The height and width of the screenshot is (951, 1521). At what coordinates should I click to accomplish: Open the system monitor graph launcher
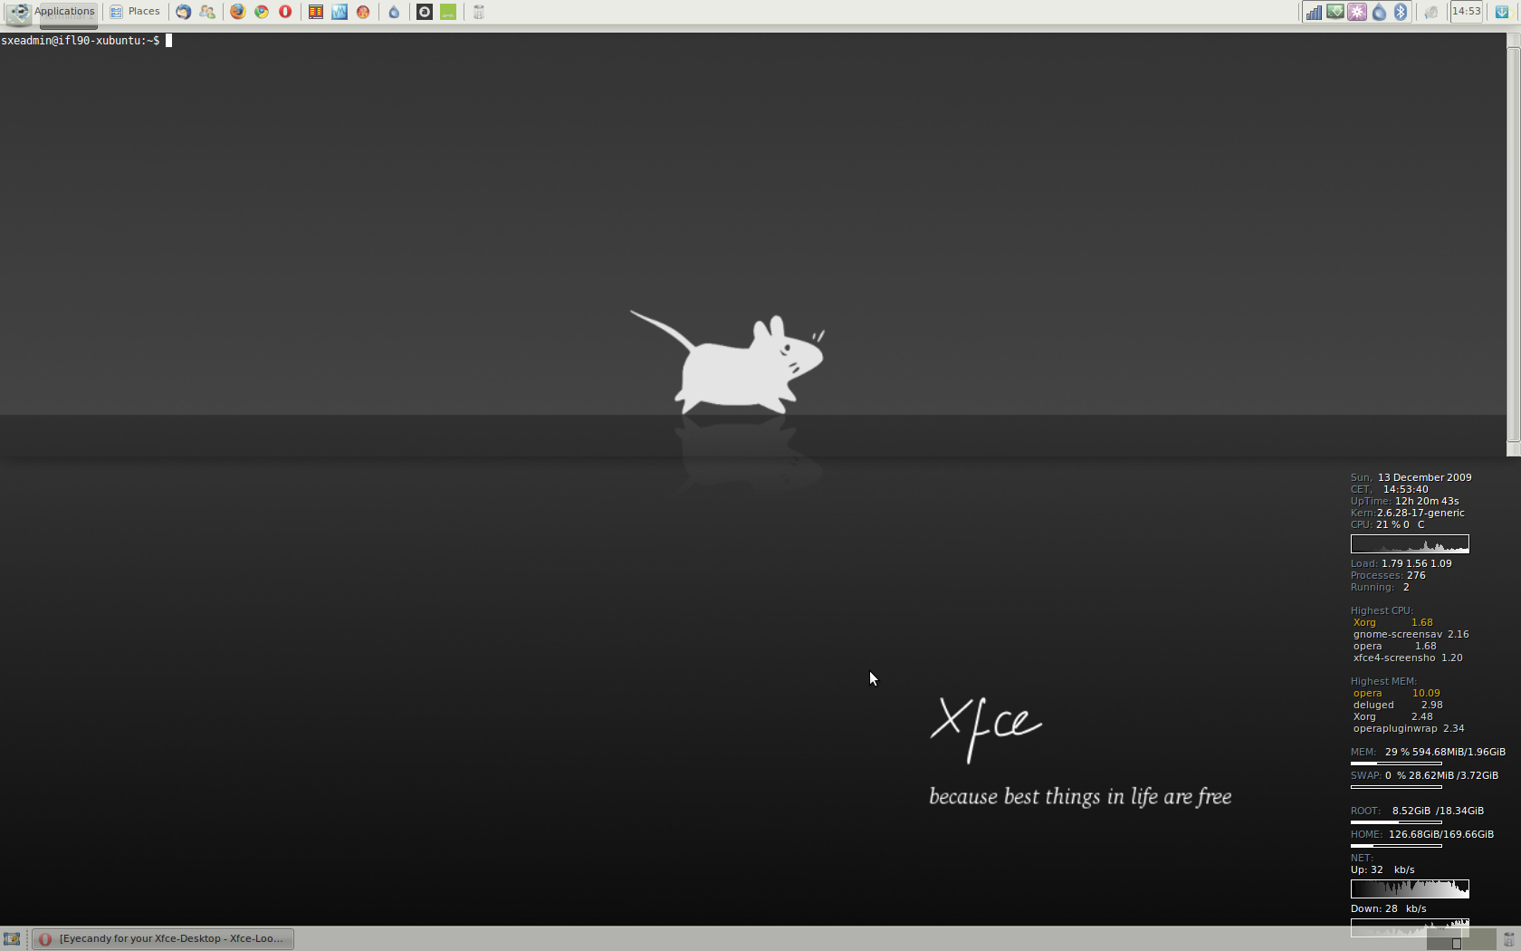point(340,12)
